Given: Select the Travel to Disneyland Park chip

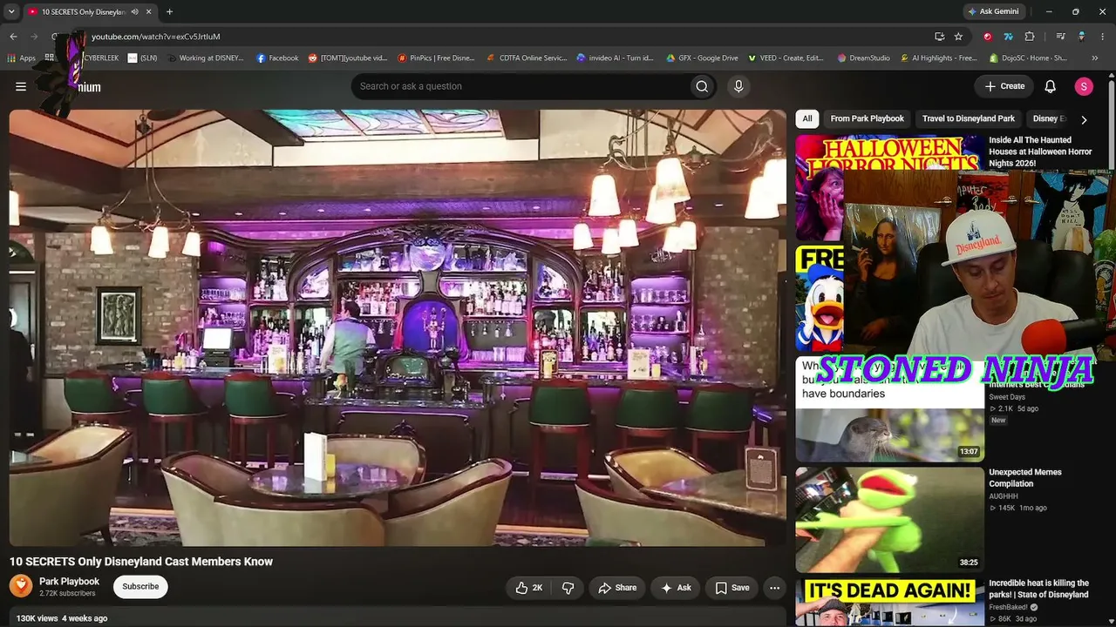Looking at the screenshot, I should (x=969, y=118).
